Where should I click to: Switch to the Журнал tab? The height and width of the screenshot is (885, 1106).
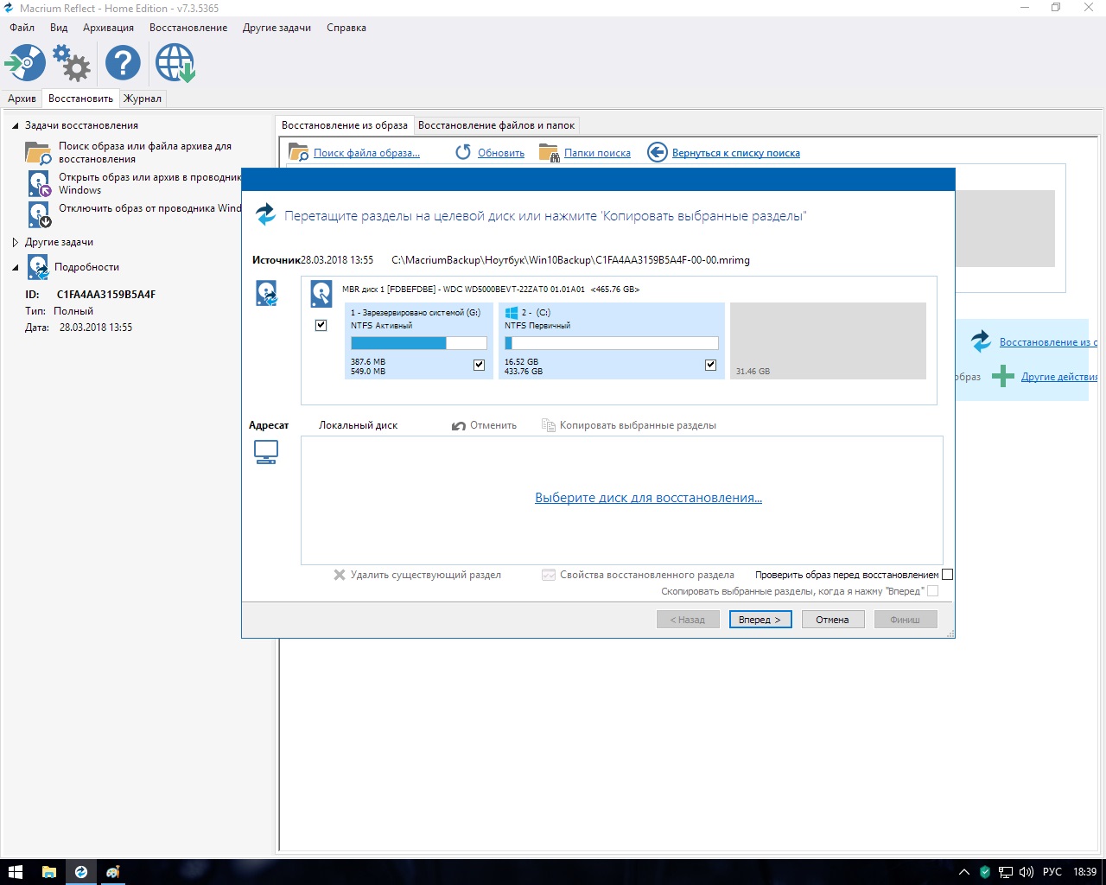coord(143,99)
